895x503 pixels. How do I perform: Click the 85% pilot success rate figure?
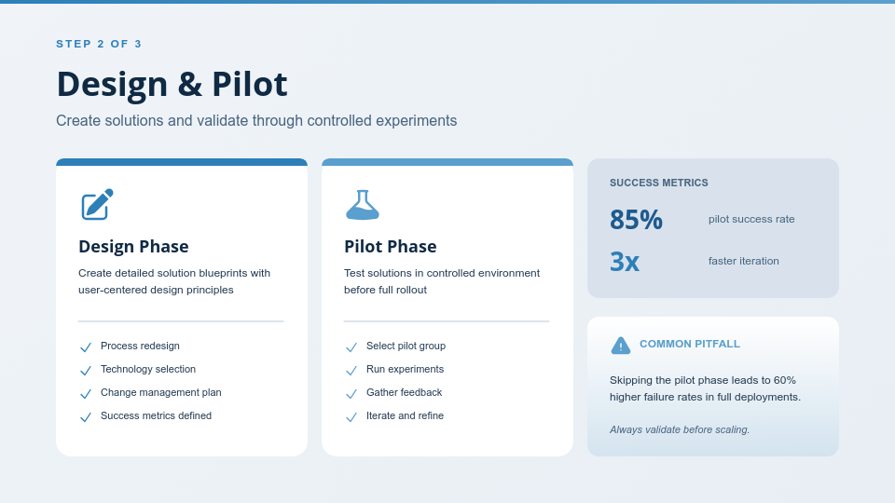636,220
